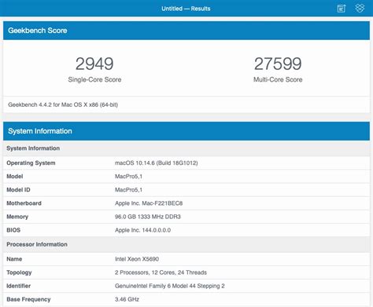The height and width of the screenshot is (307, 373).
Task: Select macOS 10.14.6 build value
Action: point(157,163)
